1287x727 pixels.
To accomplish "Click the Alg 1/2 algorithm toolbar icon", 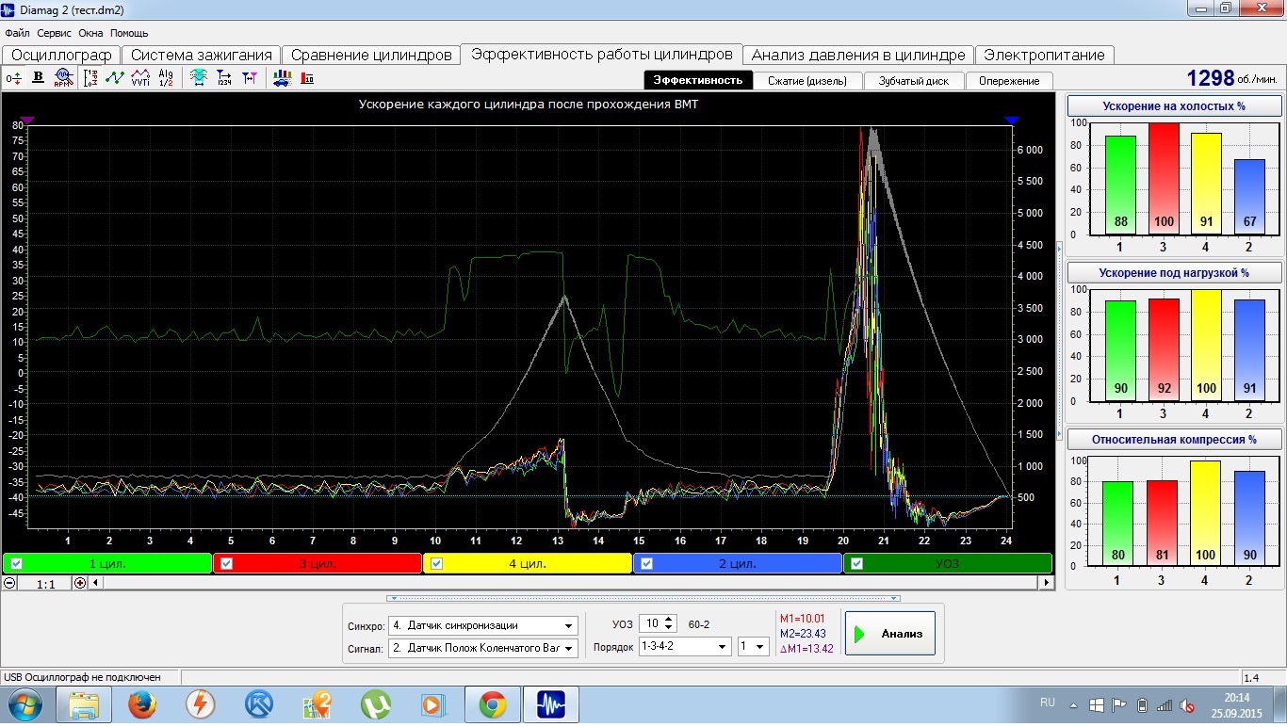I will coord(166,78).
